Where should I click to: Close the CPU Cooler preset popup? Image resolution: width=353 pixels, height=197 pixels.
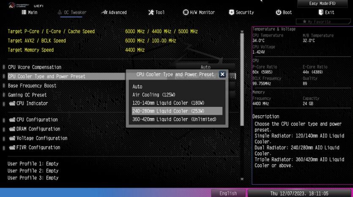(222, 74)
